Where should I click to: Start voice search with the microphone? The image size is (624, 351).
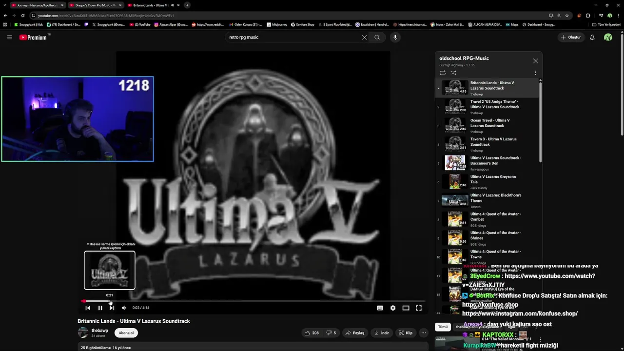click(395, 37)
